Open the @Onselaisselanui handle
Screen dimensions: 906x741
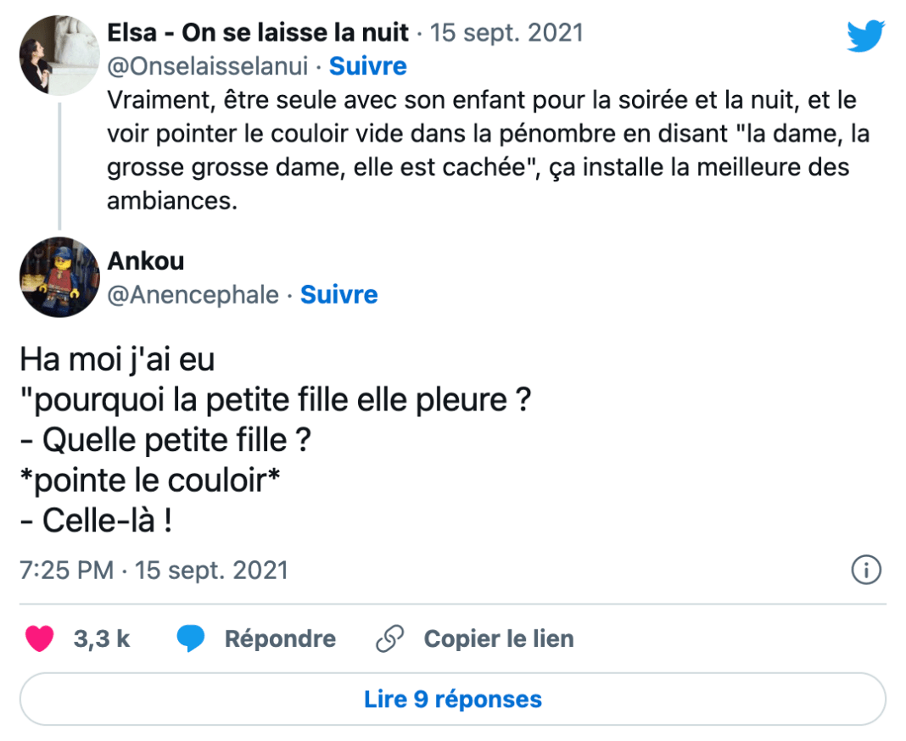[x=210, y=66]
